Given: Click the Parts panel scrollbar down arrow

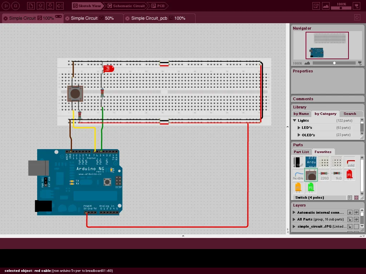Looking at the screenshot, I should click(362, 194).
